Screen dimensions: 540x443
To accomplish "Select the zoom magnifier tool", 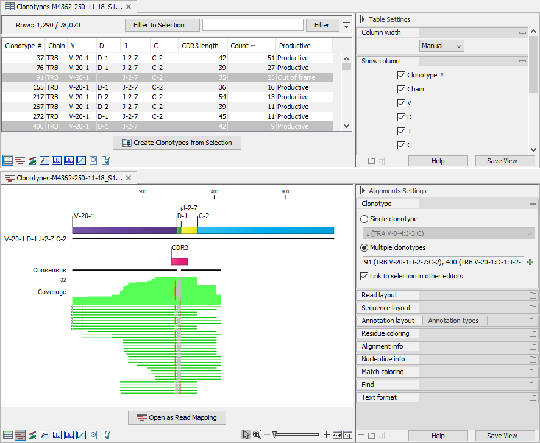I will [x=257, y=434].
